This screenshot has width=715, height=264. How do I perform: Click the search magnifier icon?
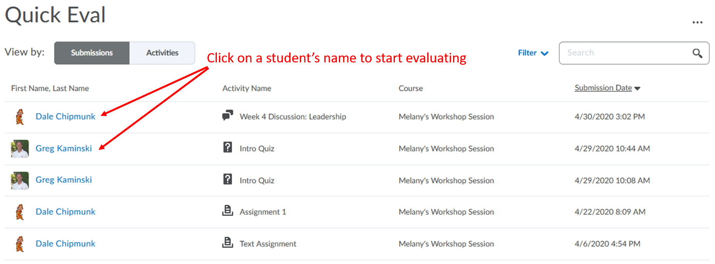coord(698,53)
